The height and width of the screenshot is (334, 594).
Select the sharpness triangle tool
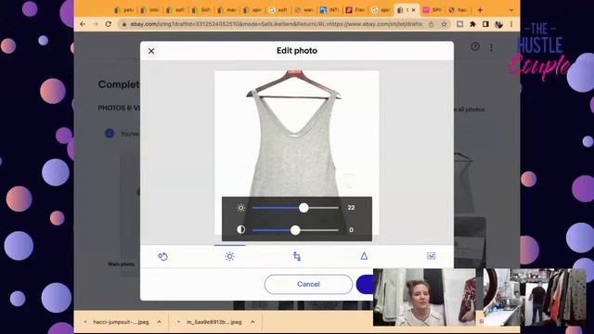[x=364, y=256]
